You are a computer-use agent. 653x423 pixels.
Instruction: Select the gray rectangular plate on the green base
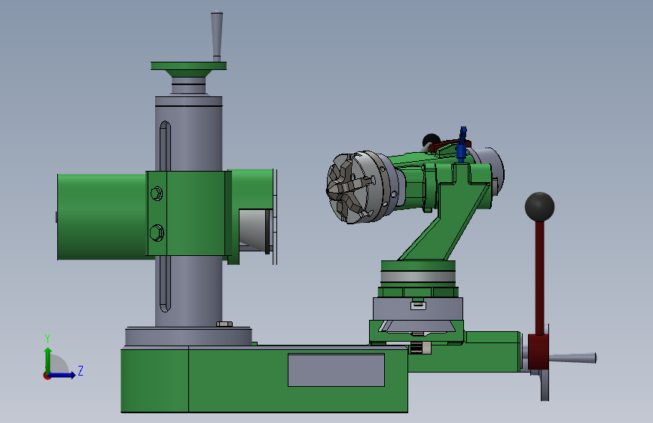(336, 370)
